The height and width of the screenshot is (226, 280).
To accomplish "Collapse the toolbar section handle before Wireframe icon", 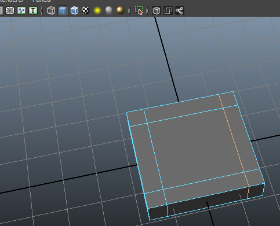I will point(42,10).
